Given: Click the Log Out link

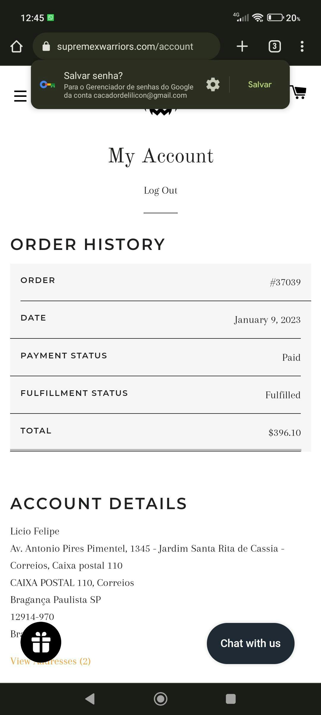Looking at the screenshot, I should click(x=160, y=191).
